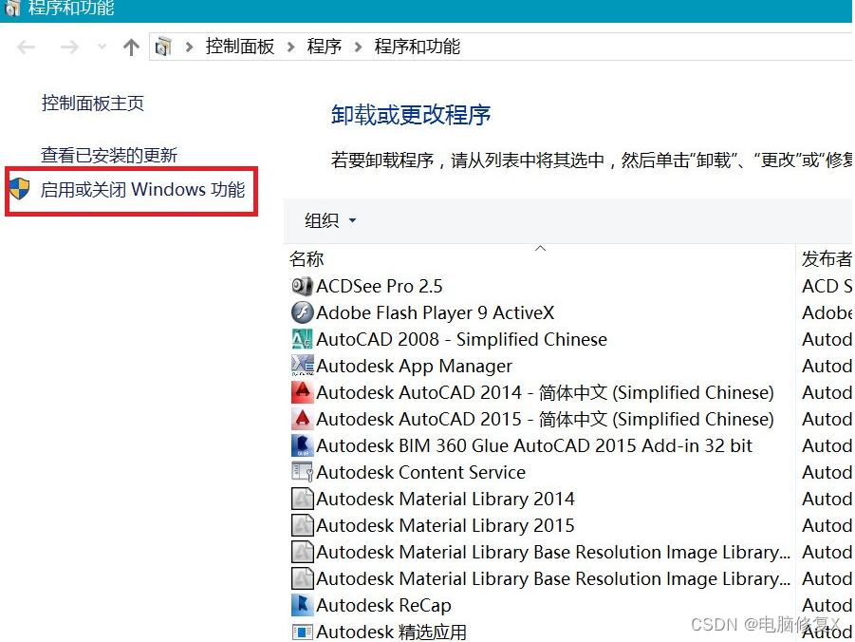This screenshot has width=855, height=642.
Task: Select Adobe Flash Player 9 ActiveX entry
Action: tap(436, 312)
